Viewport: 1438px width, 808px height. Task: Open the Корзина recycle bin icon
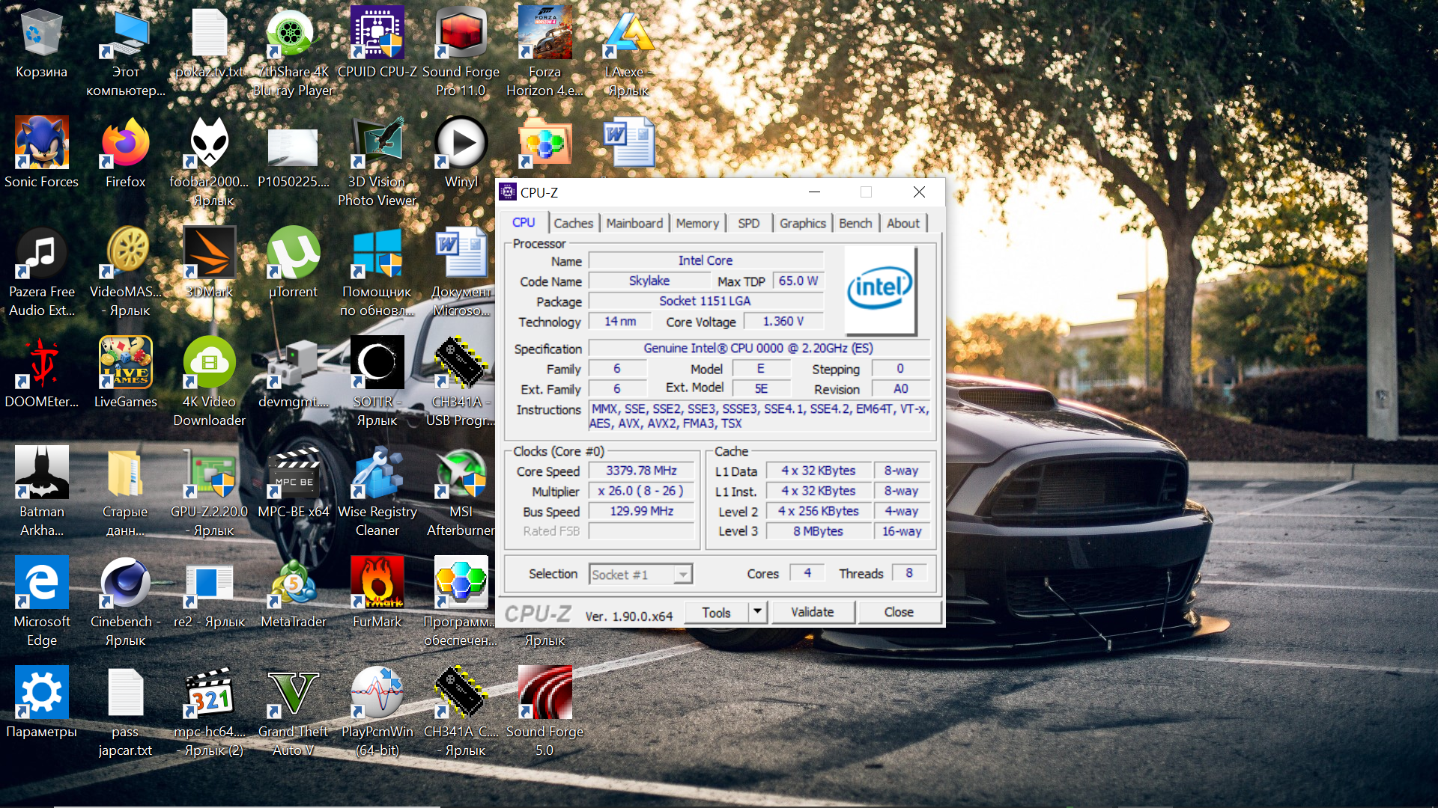click(41, 35)
